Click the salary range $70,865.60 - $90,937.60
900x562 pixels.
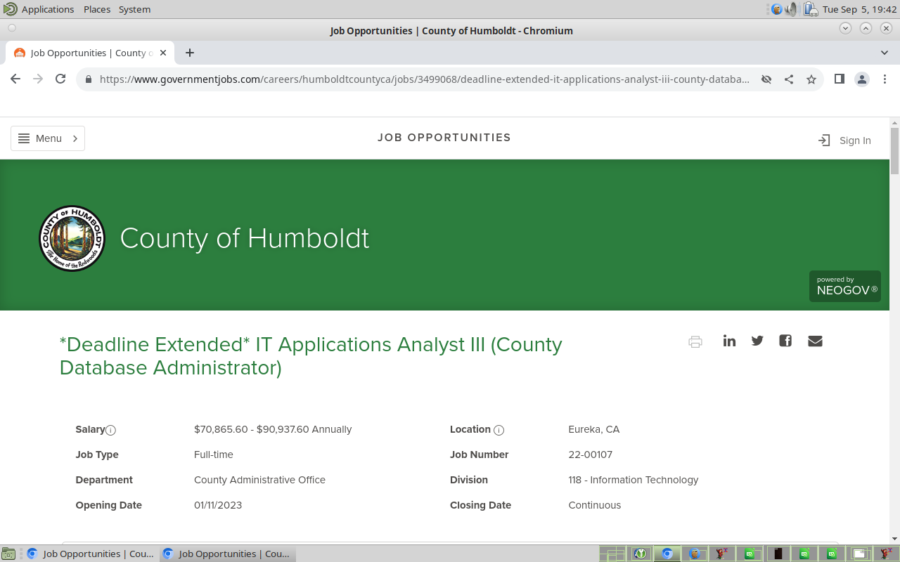pyautogui.click(x=273, y=429)
